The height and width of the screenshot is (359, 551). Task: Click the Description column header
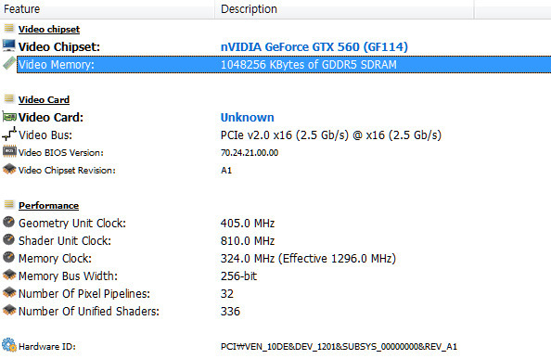tap(344, 9)
